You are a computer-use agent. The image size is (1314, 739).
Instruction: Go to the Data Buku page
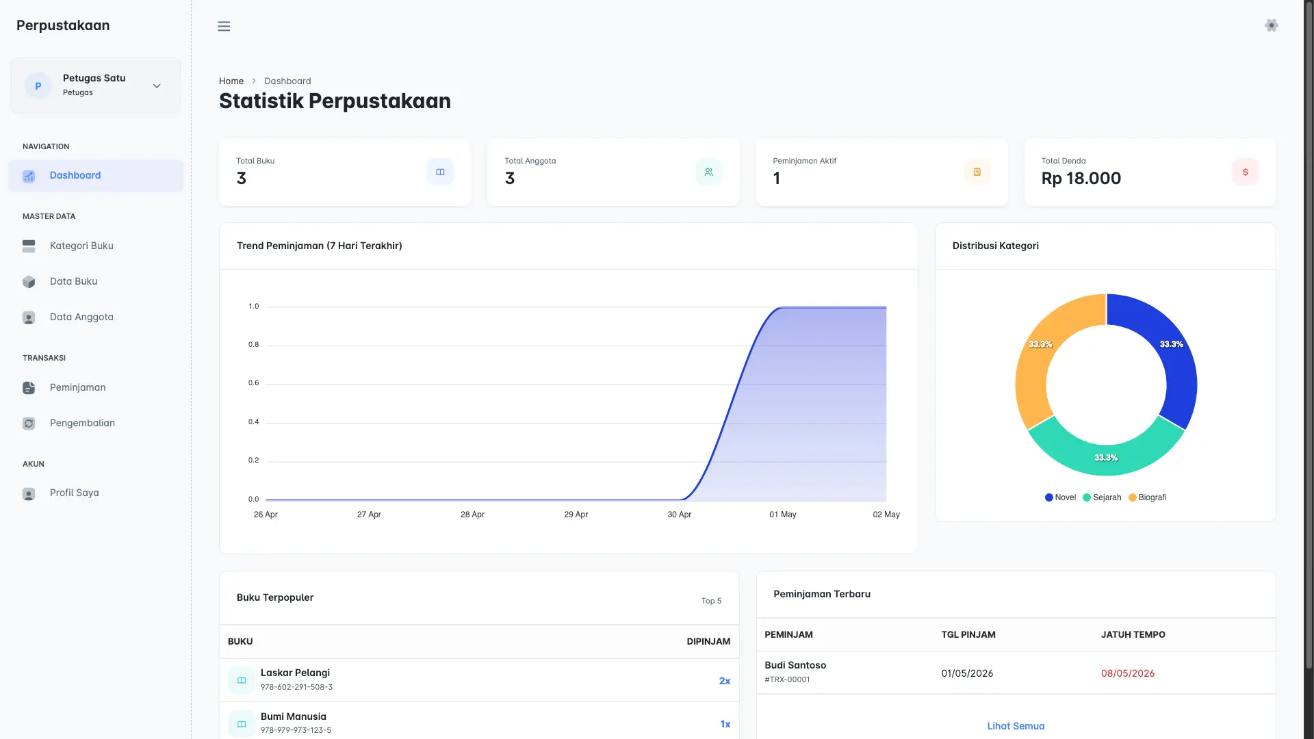click(x=96, y=281)
